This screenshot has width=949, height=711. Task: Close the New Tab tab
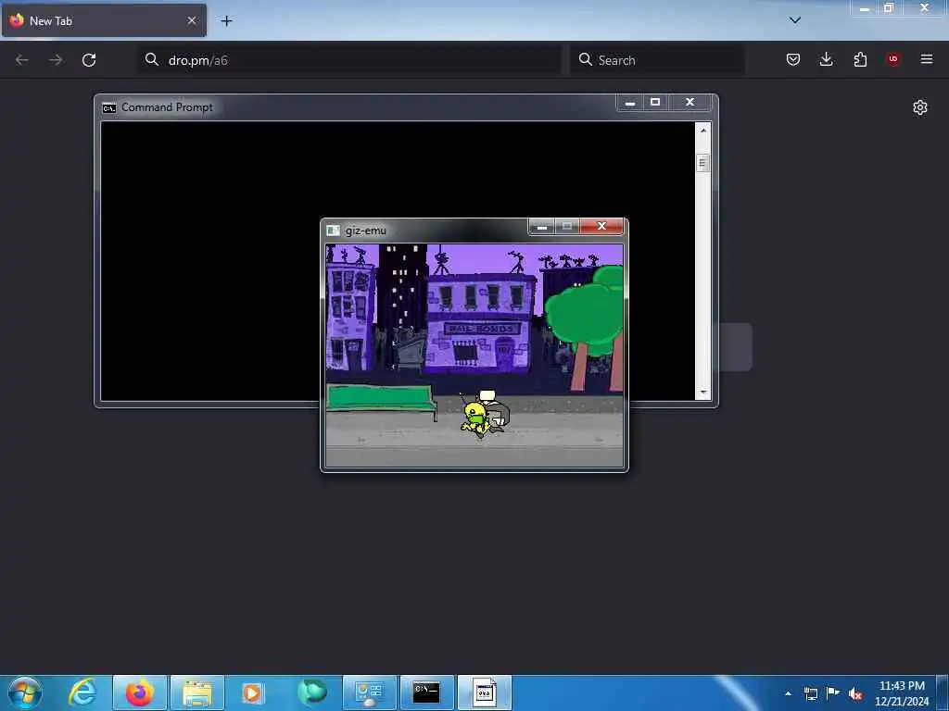[191, 20]
